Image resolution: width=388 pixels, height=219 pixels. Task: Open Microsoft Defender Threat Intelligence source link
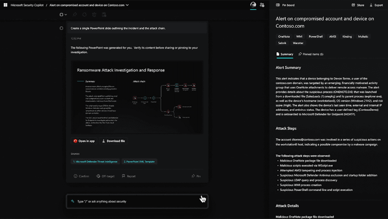tap(95, 161)
